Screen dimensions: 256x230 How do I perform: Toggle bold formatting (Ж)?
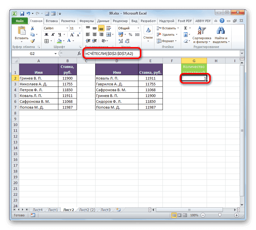46,34
